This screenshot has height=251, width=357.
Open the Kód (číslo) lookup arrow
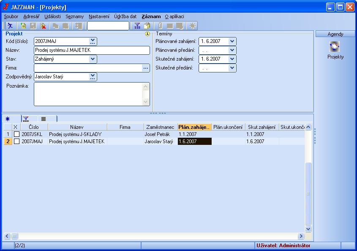point(93,41)
